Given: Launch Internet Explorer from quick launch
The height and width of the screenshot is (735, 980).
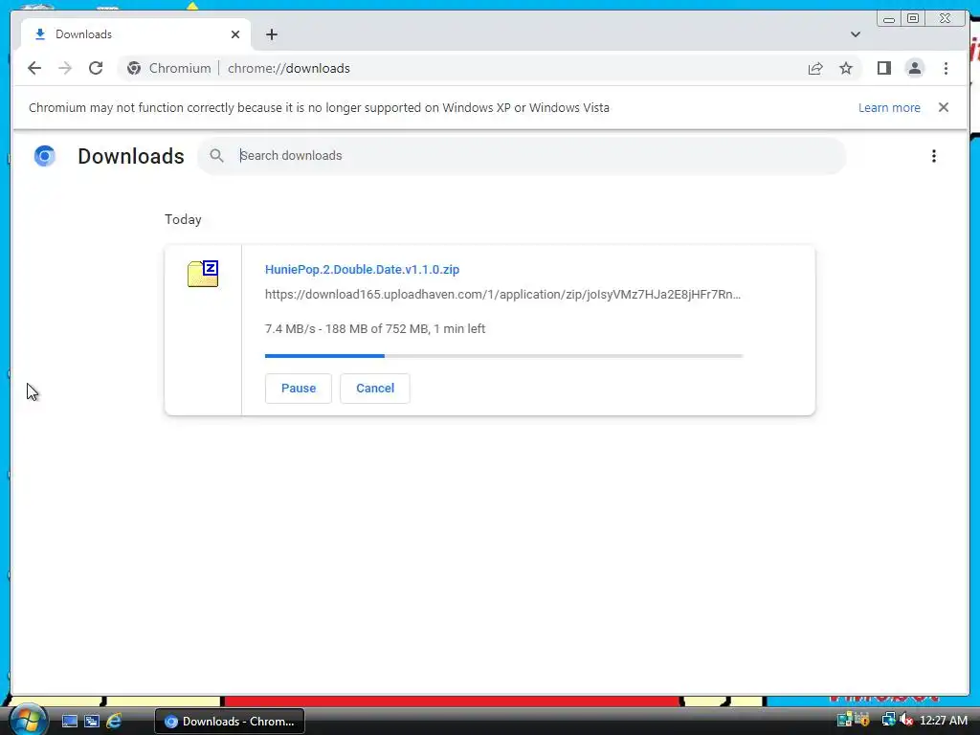Looking at the screenshot, I should (114, 722).
